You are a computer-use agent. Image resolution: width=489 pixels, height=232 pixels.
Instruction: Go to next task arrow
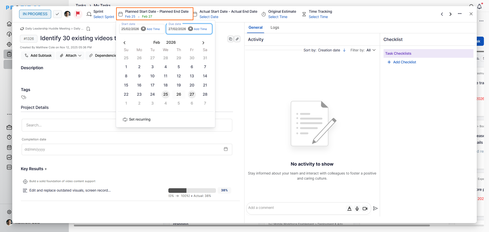point(451,14)
